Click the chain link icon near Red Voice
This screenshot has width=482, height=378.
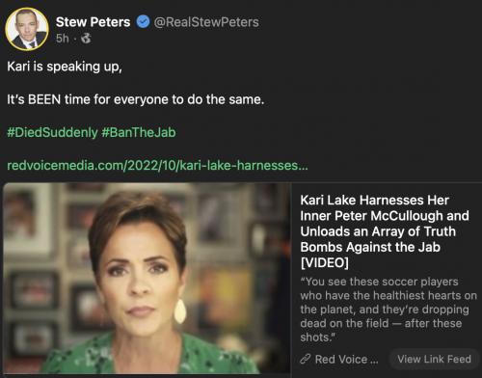306,359
